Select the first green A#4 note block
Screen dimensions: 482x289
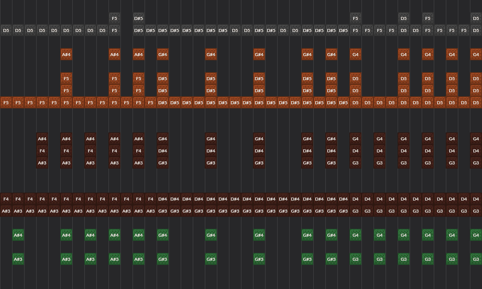coord(18,235)
